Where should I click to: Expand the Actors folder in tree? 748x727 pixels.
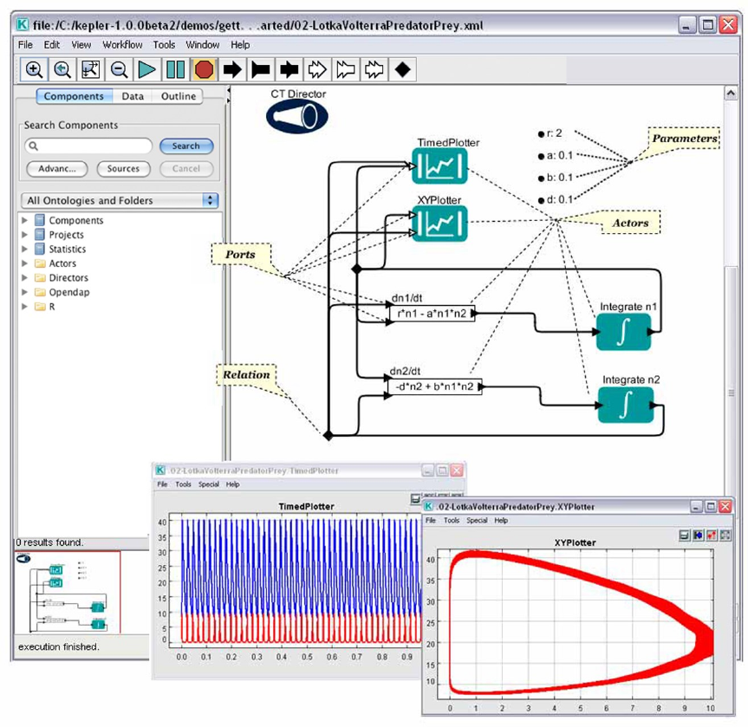24,263
